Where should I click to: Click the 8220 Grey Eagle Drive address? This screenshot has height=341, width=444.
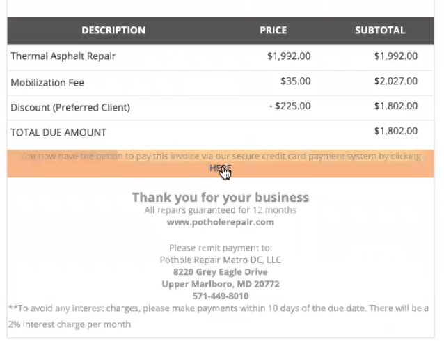pos(221,272)
